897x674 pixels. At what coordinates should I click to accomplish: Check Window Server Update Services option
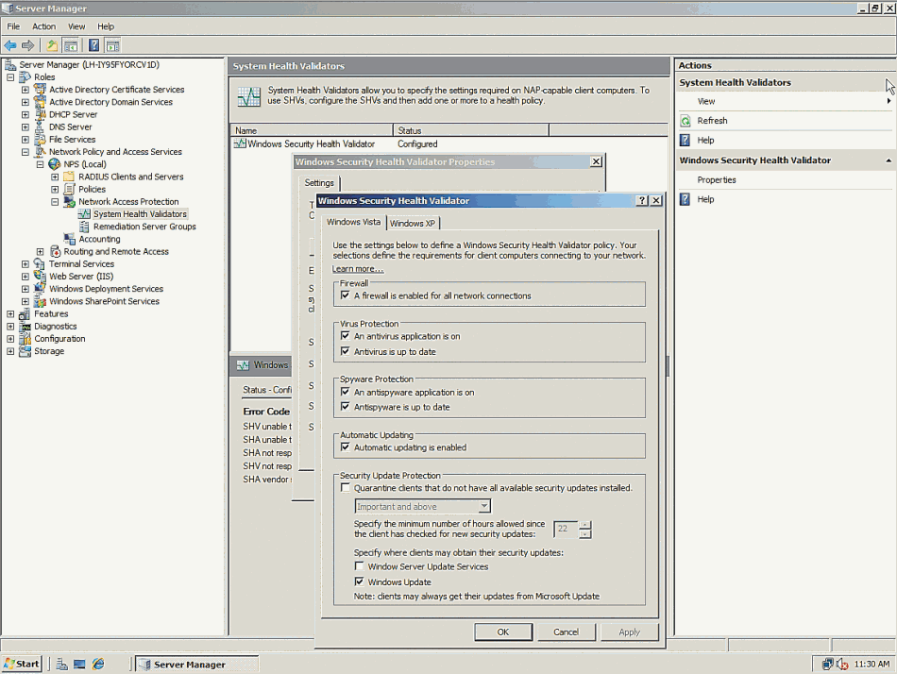click(x=360, y=566)
